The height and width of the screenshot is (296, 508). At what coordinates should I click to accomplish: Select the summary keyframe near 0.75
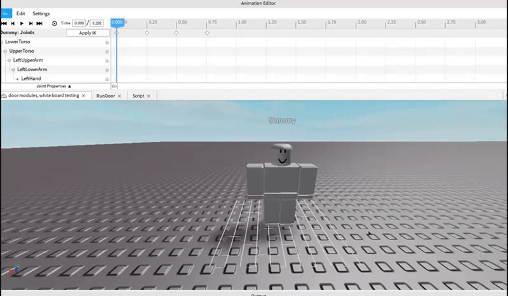(x=207, y=33)
